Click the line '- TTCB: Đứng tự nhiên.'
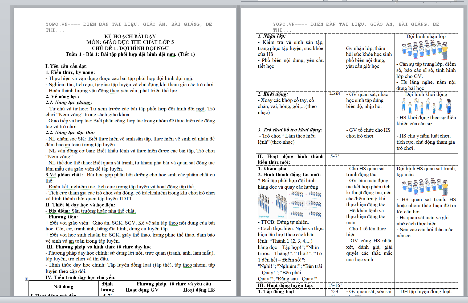468x303 pixels. coord(283,222)
